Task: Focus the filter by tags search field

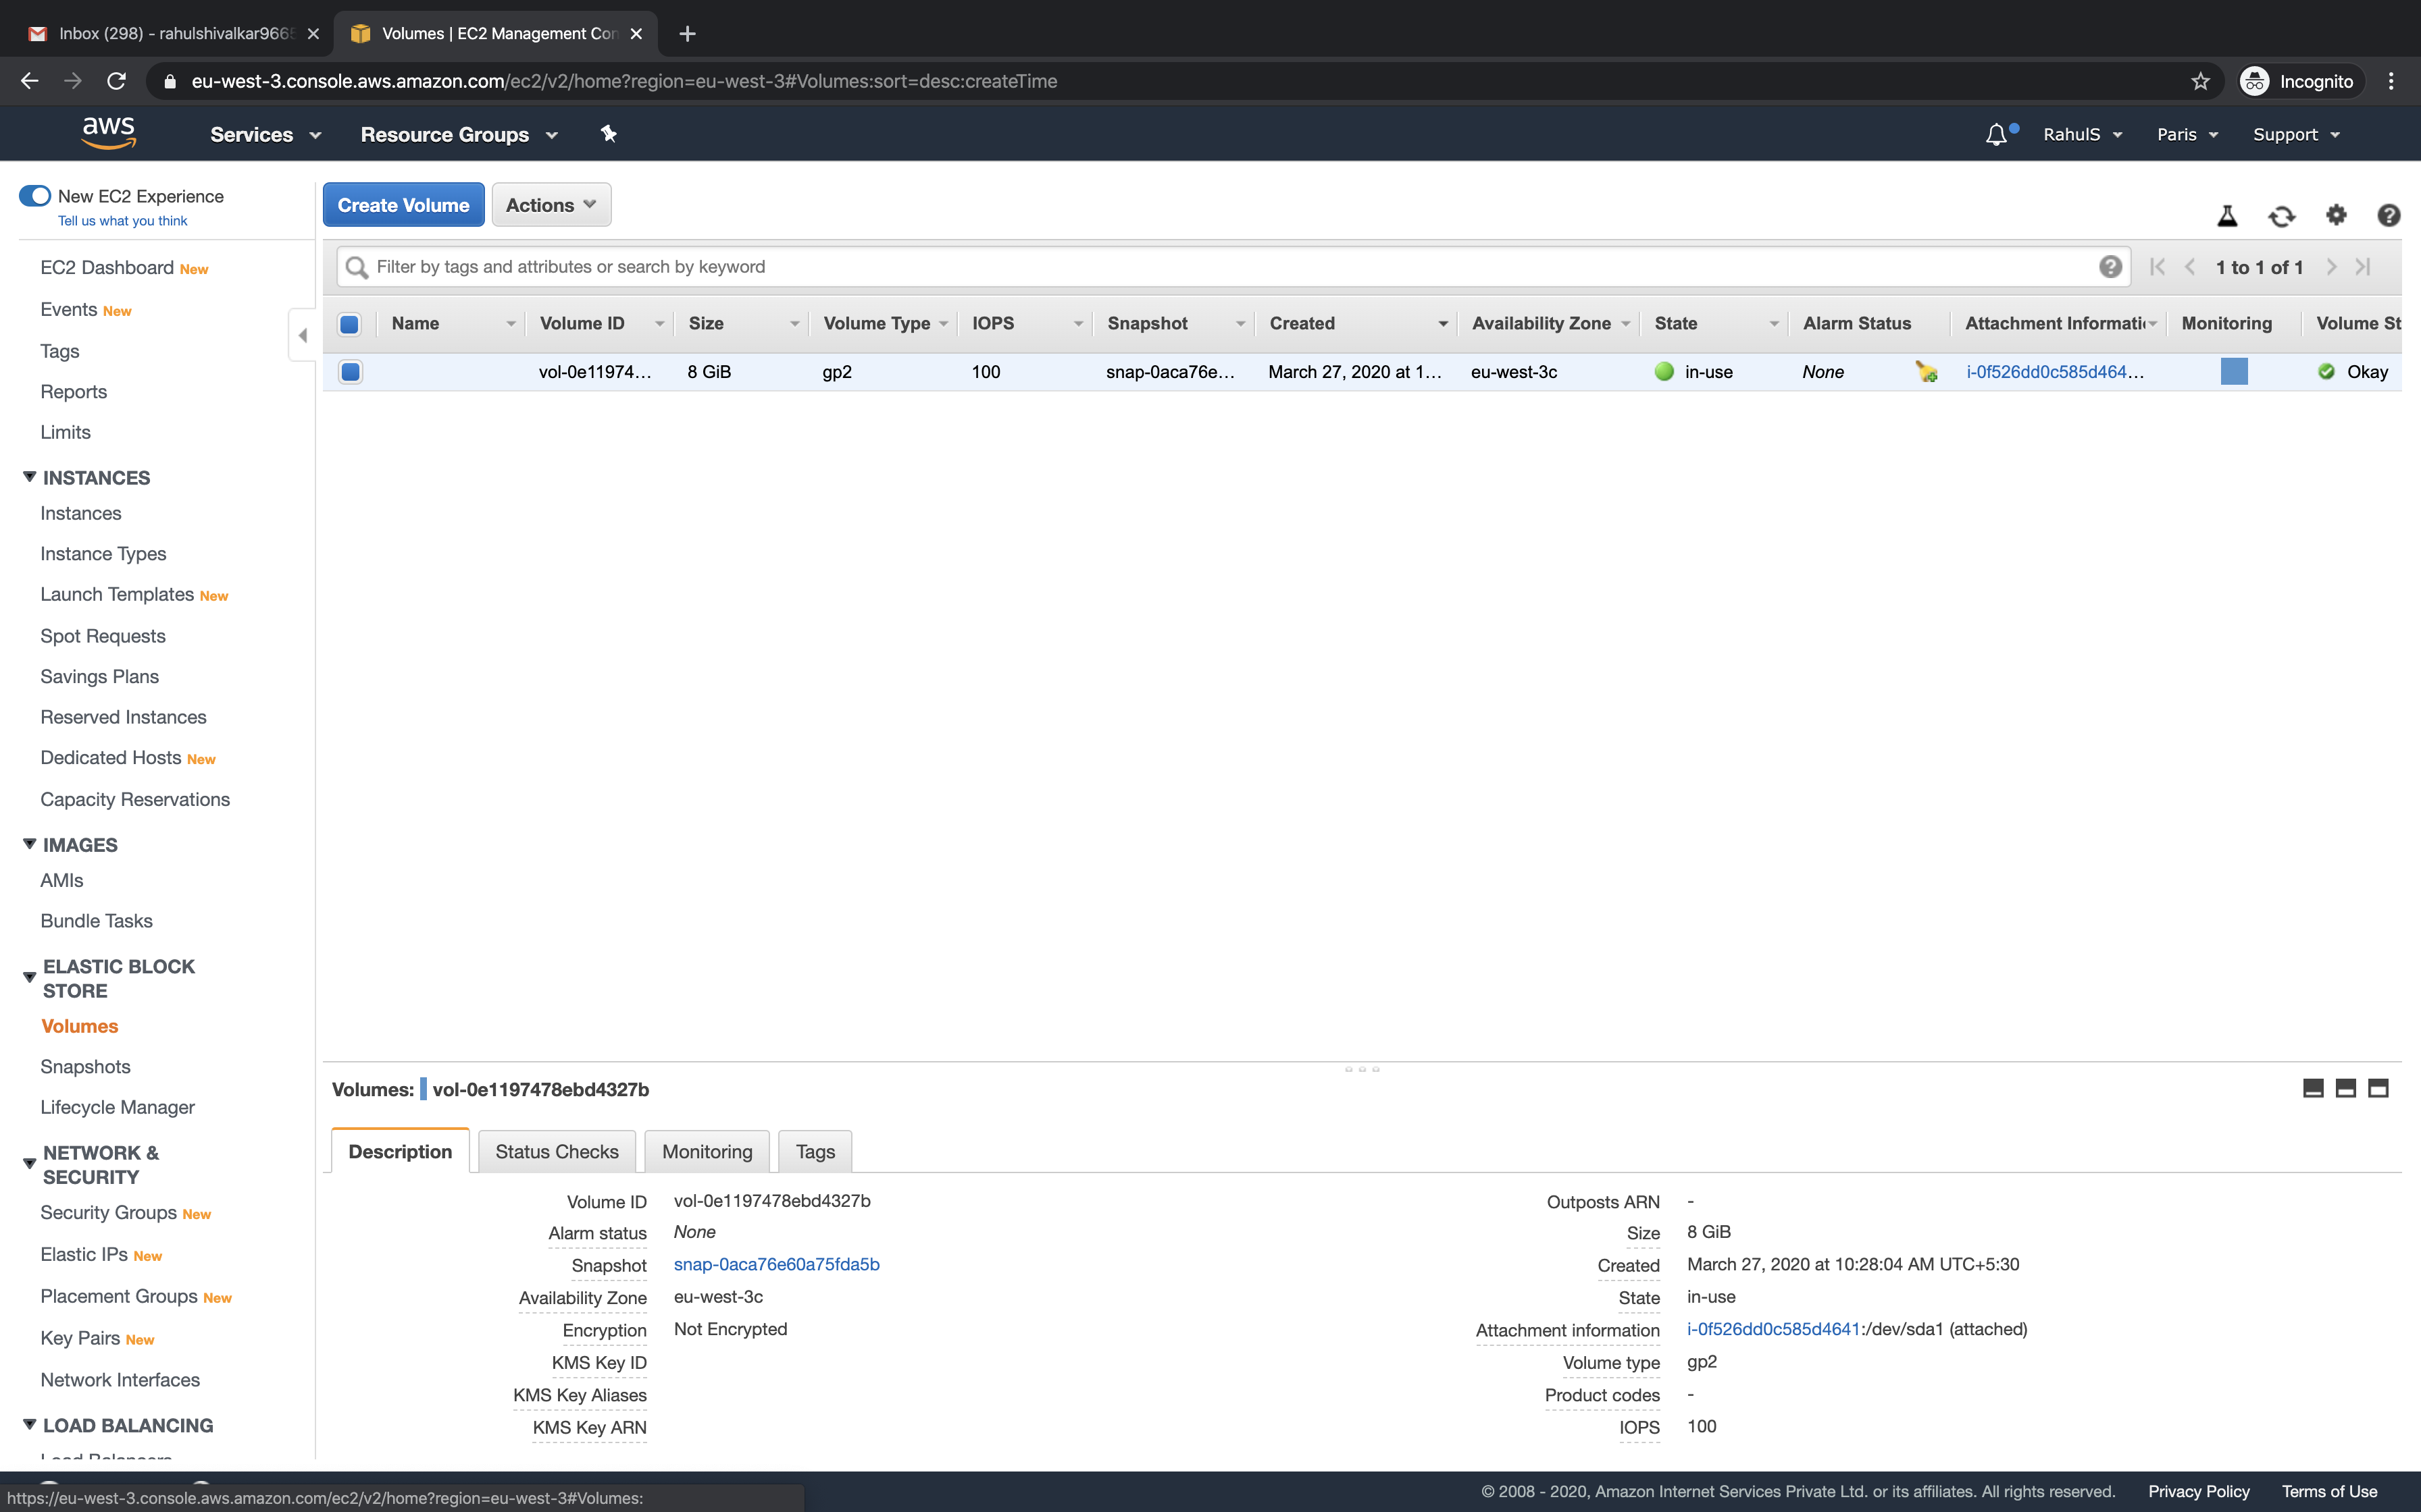Action: 1231,267
